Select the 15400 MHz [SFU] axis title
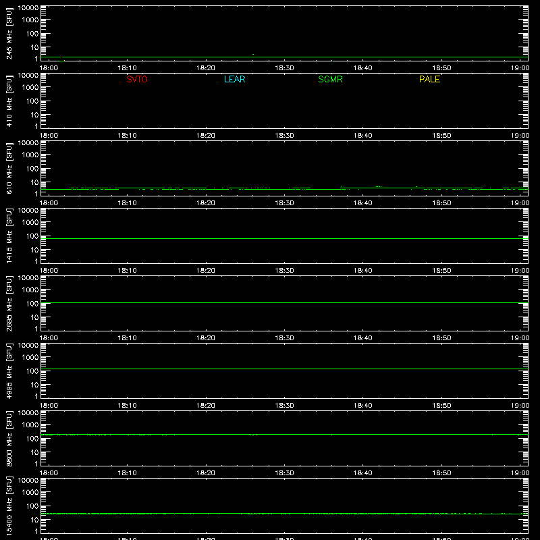Viewport: 540px width, 540px height. pyautogui.click(x=9, y=506)
